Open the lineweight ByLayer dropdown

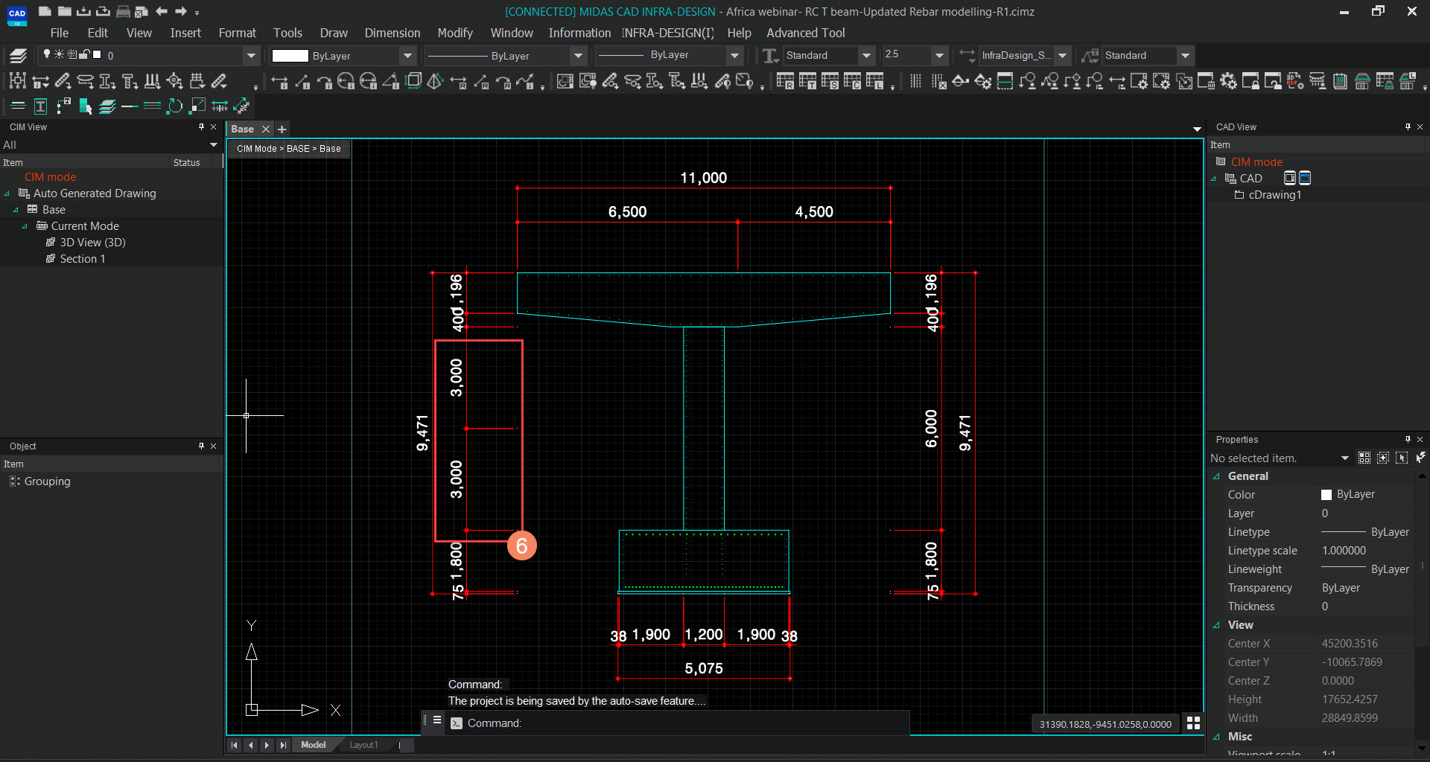734,56
